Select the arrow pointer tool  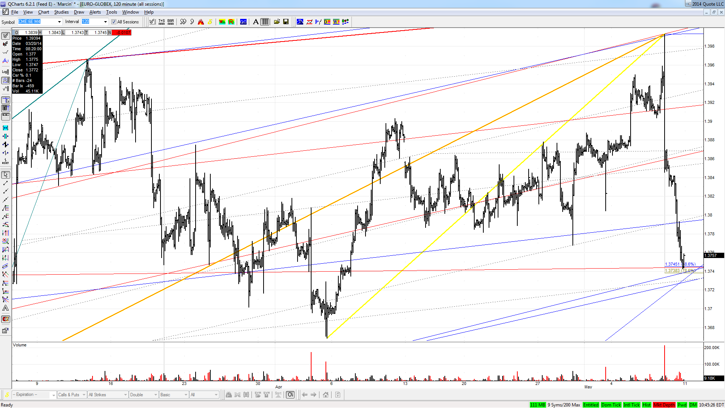[x=5, y=175]
